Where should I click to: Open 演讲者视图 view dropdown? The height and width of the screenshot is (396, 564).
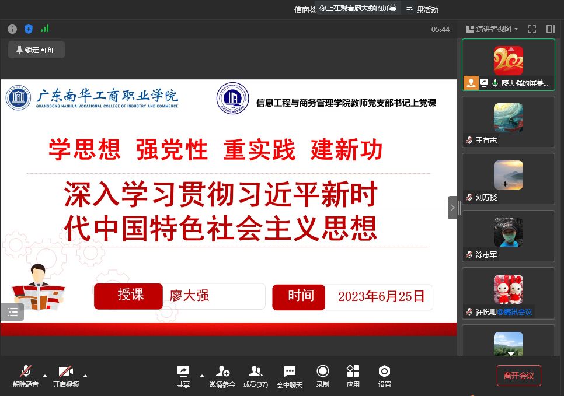coord(492,29)
